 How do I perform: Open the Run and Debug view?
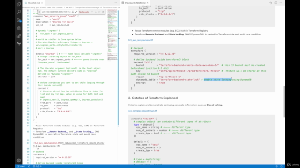click(x=19, y=28)
